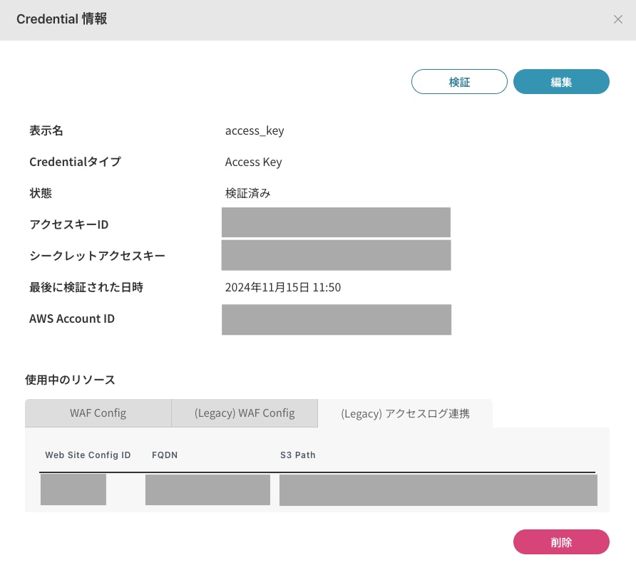
Task: Click the Credential 情報 dialog title
Action: (x=62, y=19)
